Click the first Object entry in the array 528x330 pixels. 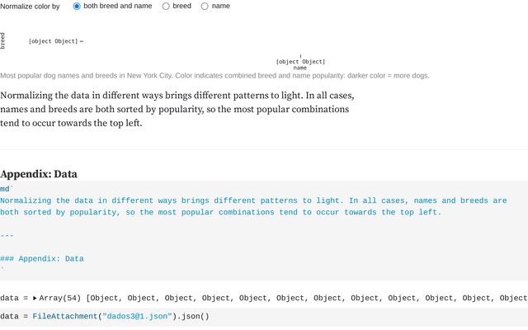tap(106, 298)
